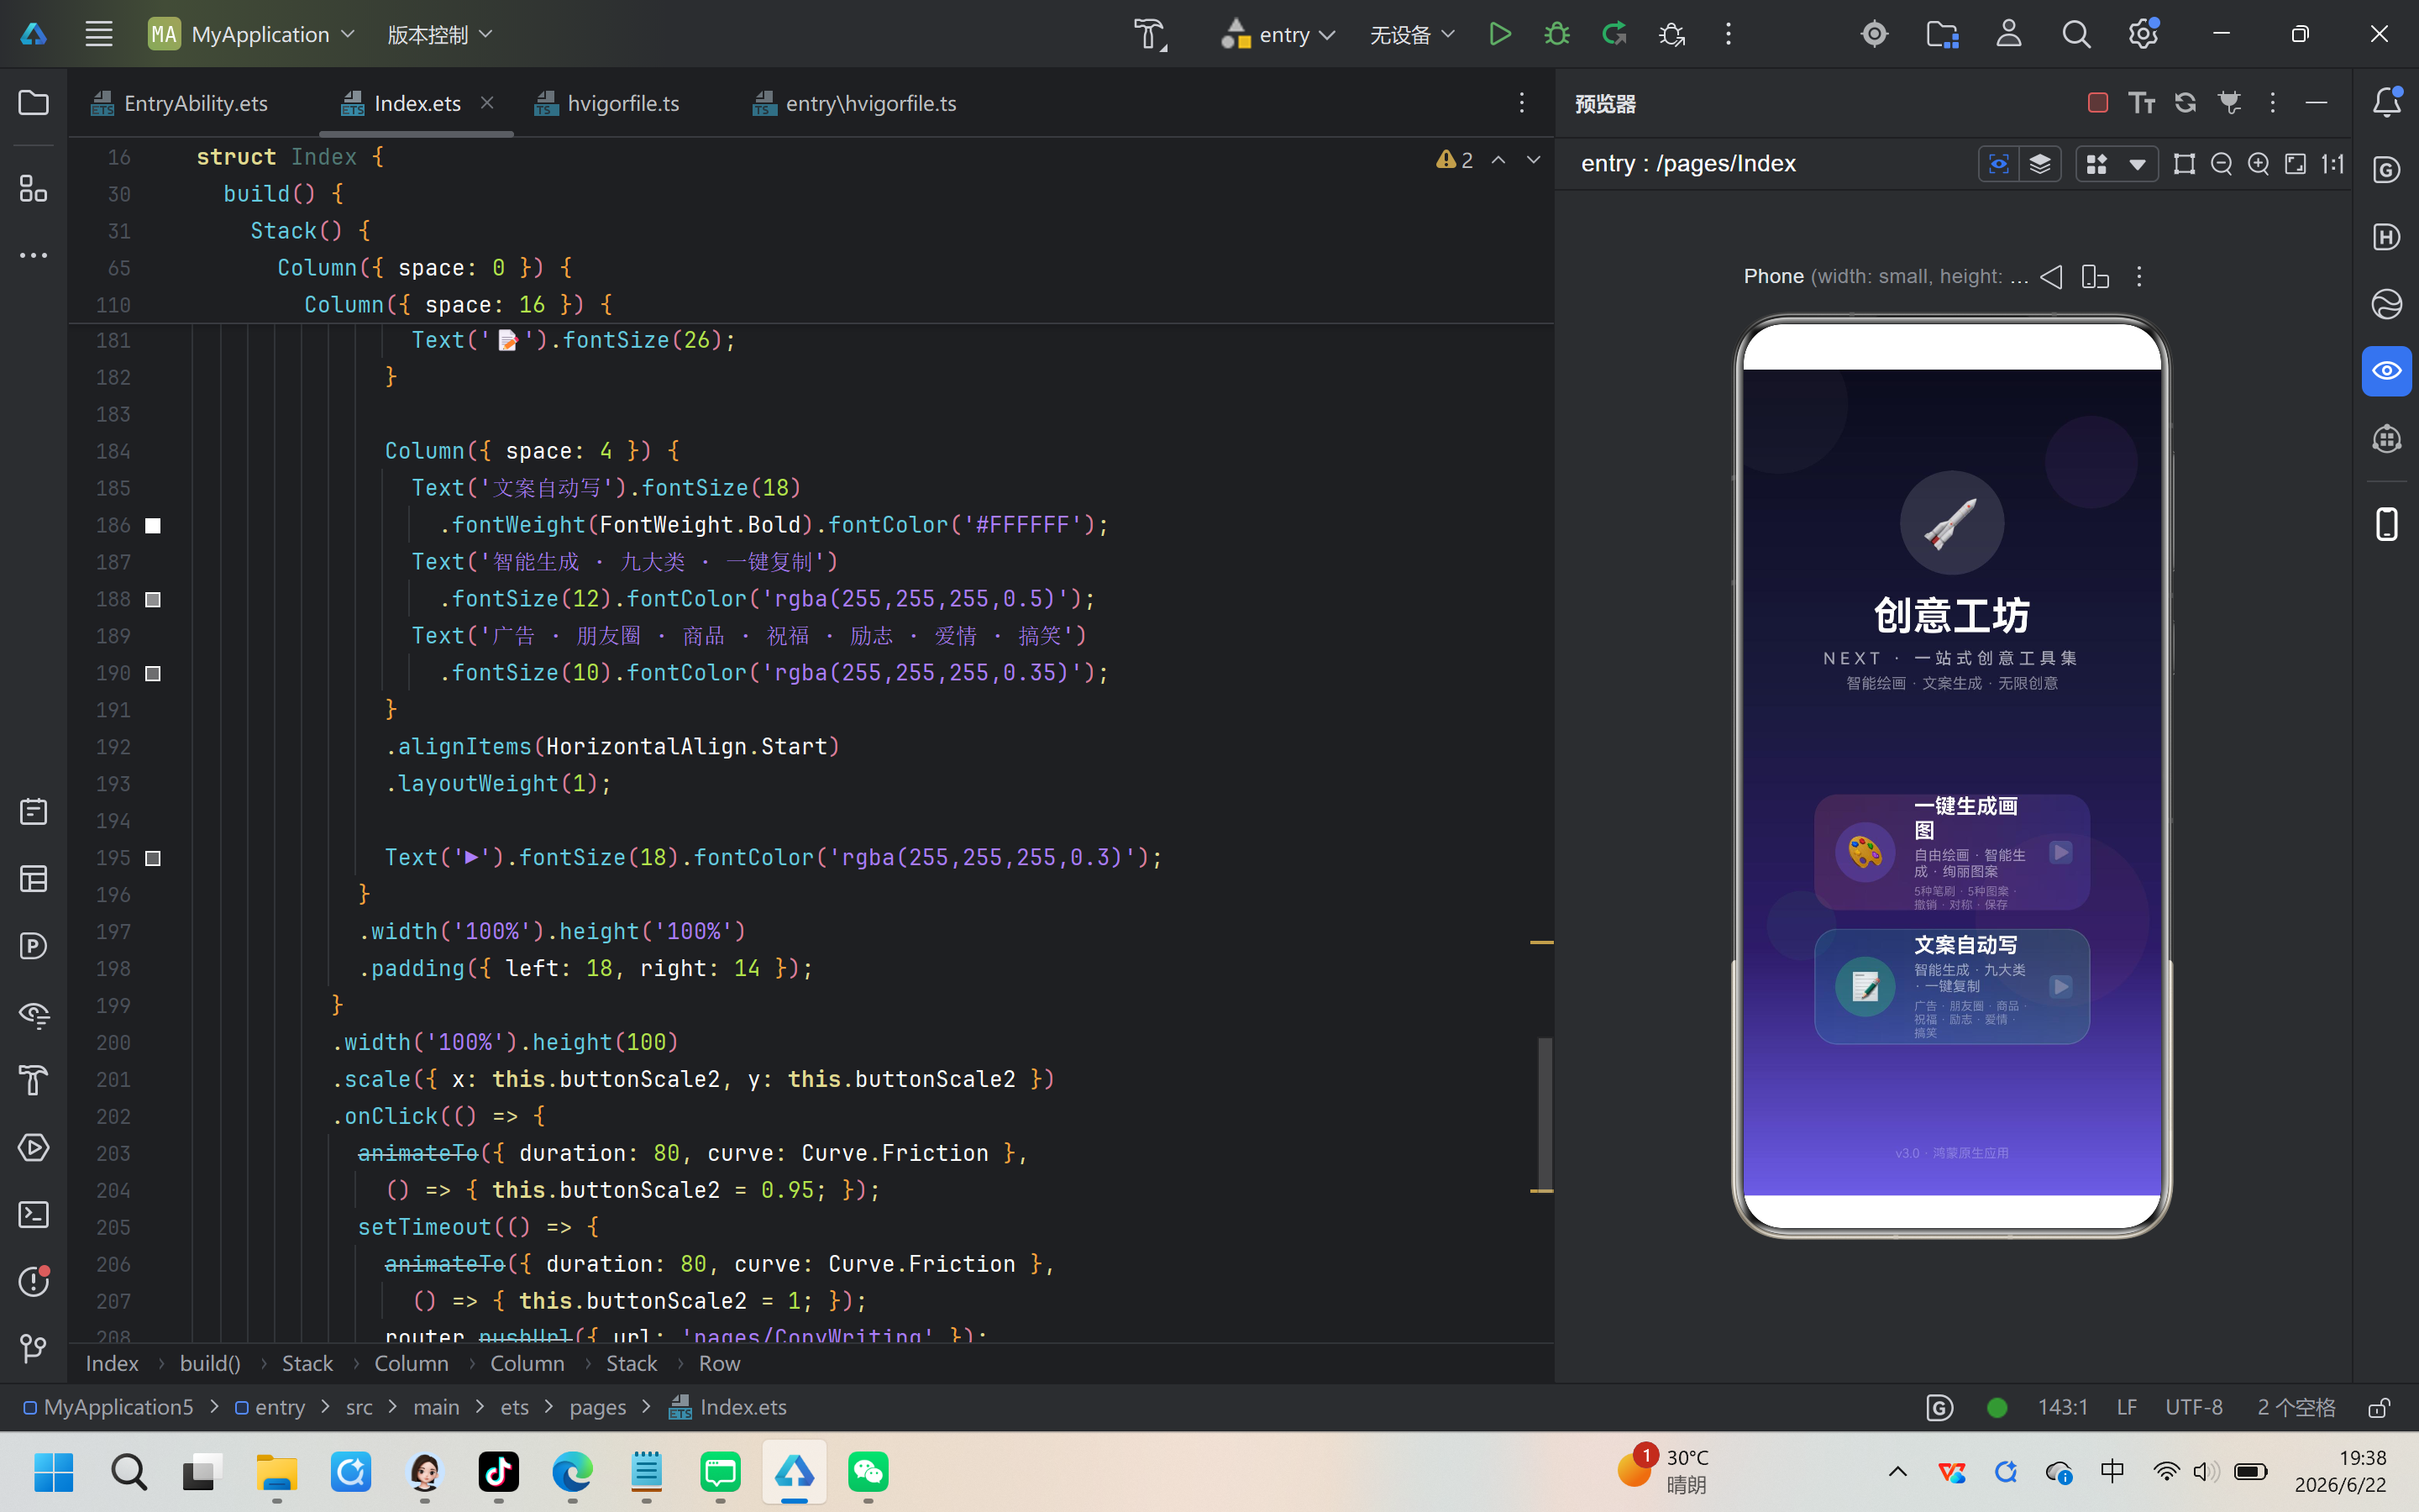2419x1512 pixels.
Task: Open IDE settings gear icon
Action: pyautogui.click(x=2142, y=34)
